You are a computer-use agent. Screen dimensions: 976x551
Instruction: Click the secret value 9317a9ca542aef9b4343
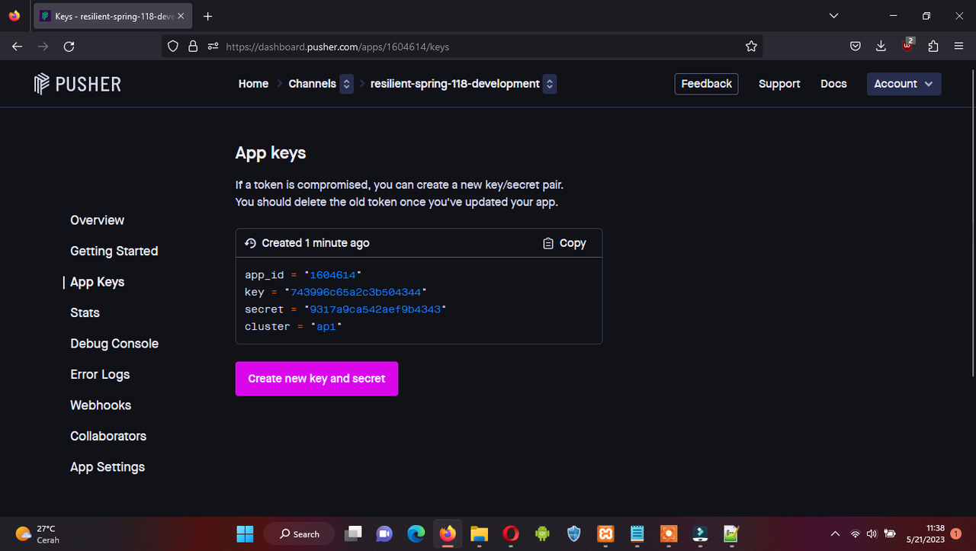click(x=375, y=309)
